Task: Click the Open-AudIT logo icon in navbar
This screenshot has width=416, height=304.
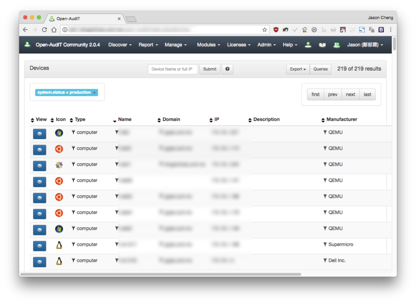Action: click(27, 45)
